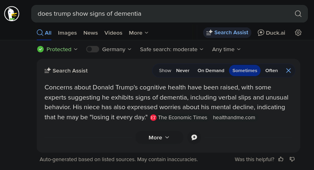Close the Search Assist panel
Image resolution: width=314 pixels, height=170 pixels.
(x=289, y=70)
